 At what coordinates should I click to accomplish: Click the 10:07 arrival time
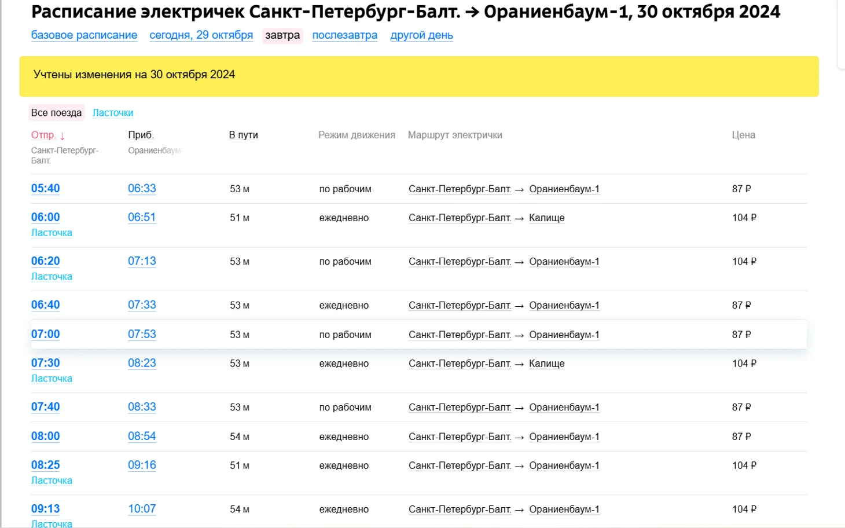(142, 509)
